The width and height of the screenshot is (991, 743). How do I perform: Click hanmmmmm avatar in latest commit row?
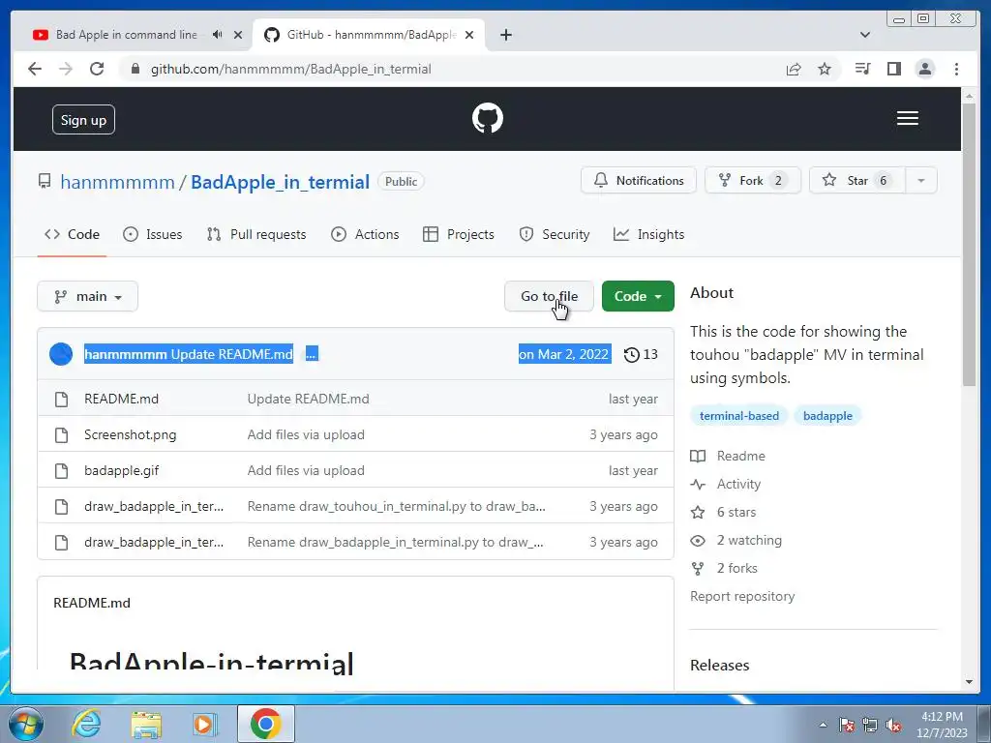[61, 354]
